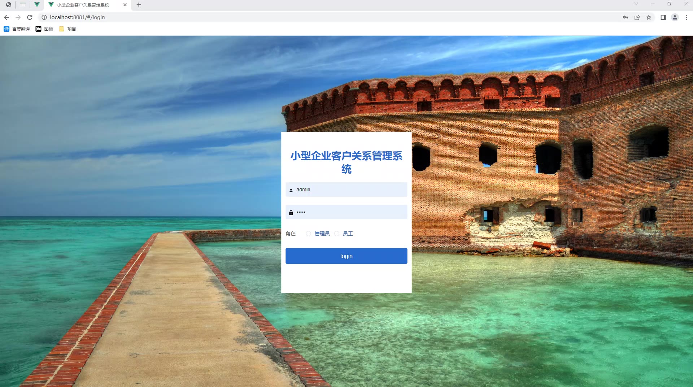Bookmark this page with star icon
This screenshot has width=693, height=387.
[x=649, y=17]
